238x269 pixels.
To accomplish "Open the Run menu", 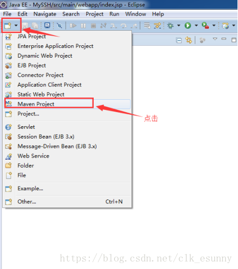I will (x=114, y=14).
